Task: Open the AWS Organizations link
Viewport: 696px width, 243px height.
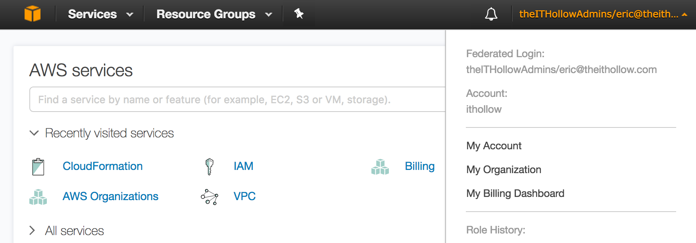Action: [110, 196]
